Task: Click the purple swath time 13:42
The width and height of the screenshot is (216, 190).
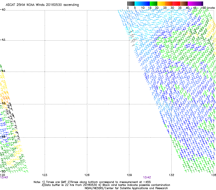Action: (147, 177)
